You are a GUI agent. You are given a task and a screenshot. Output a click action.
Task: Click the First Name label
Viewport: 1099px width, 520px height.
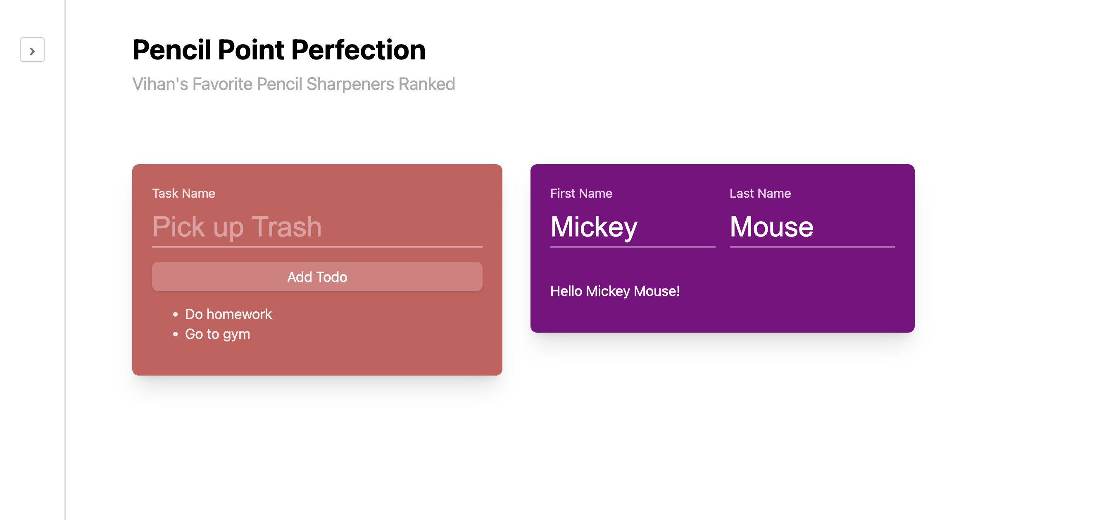[x=581, y=194]
